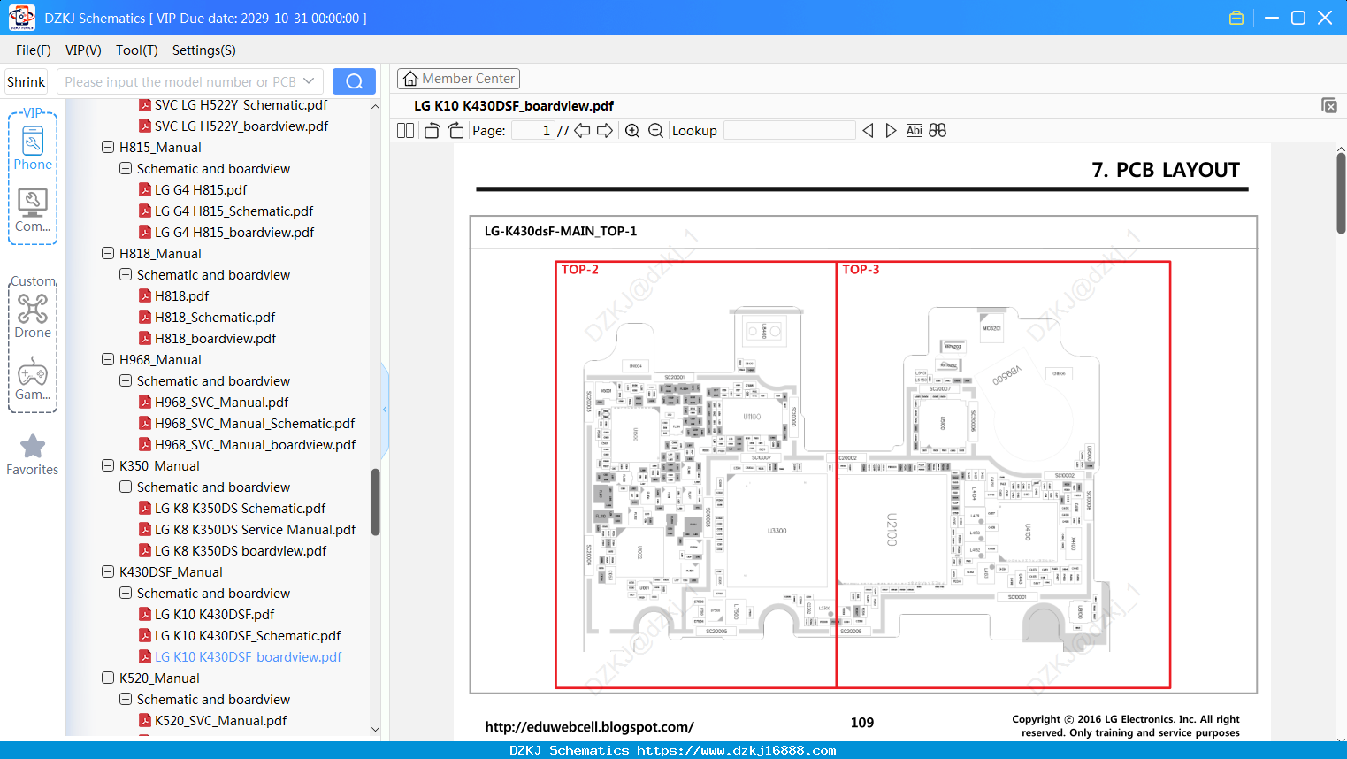Select the LG K10 K430DSF_boardview.pdf tab
The width and height of the screenshot is (1347, 759).
514,106
